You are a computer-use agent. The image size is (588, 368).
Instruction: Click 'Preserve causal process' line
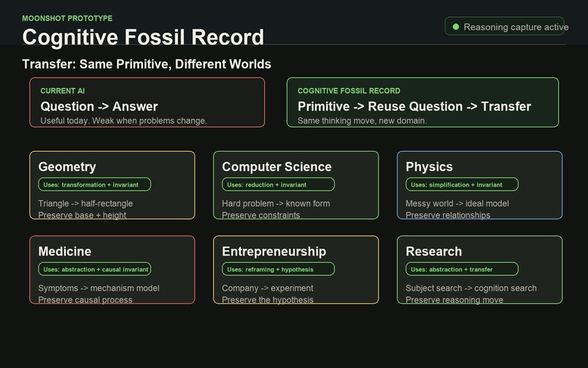[x=85, y=299]
